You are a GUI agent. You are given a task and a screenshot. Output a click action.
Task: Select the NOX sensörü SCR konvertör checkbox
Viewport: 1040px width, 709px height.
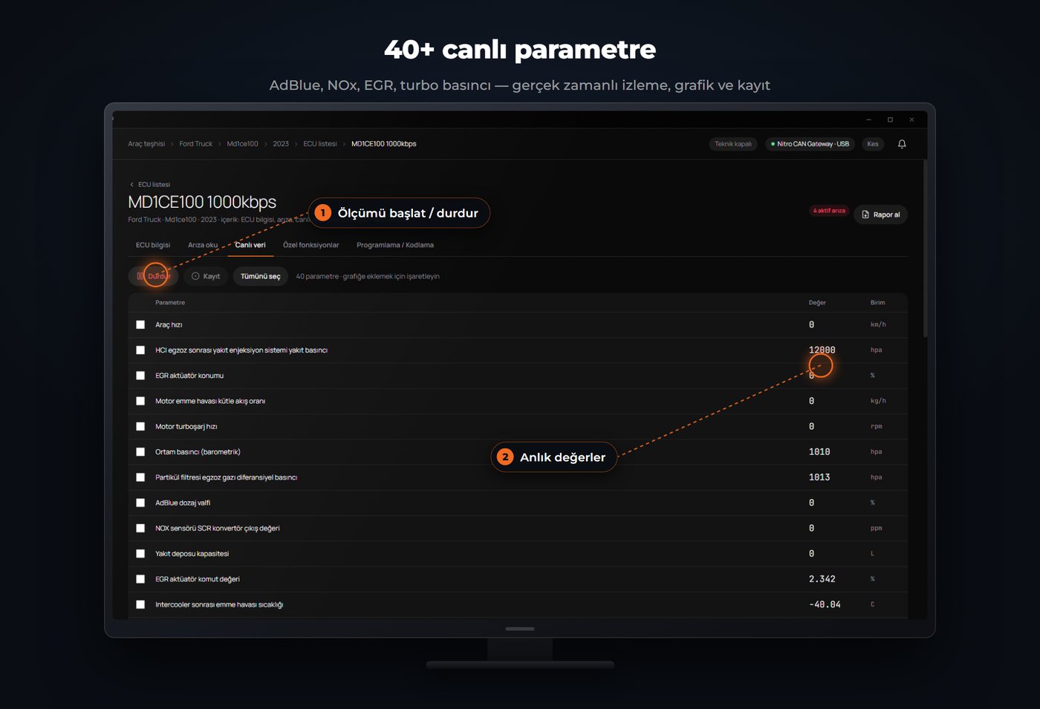click(140, 528)
